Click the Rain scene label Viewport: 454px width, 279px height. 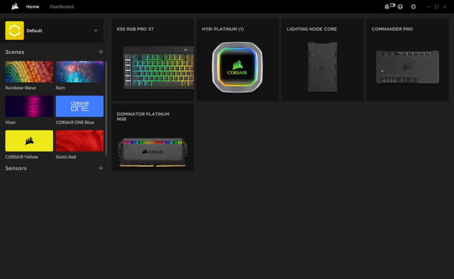click(60, 88)
